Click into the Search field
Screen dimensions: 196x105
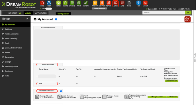coord(164,12)
